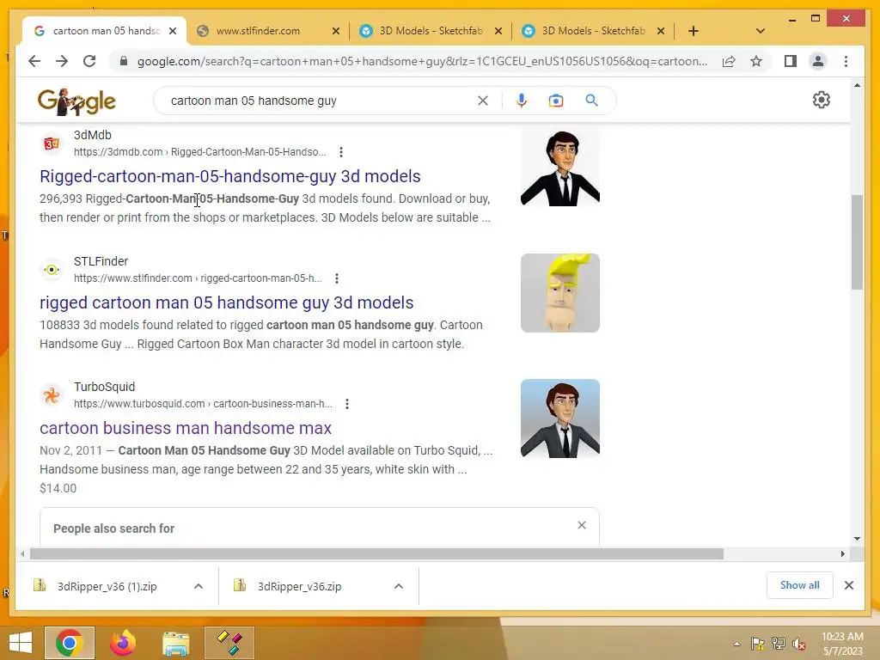Click the horizontal page scrollbar thumb

coord(376,554)
